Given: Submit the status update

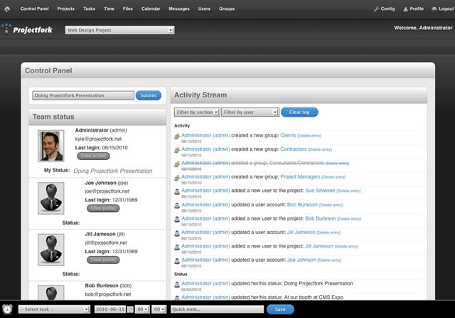Looking at the screenshot, I should [x=149, y=95].
